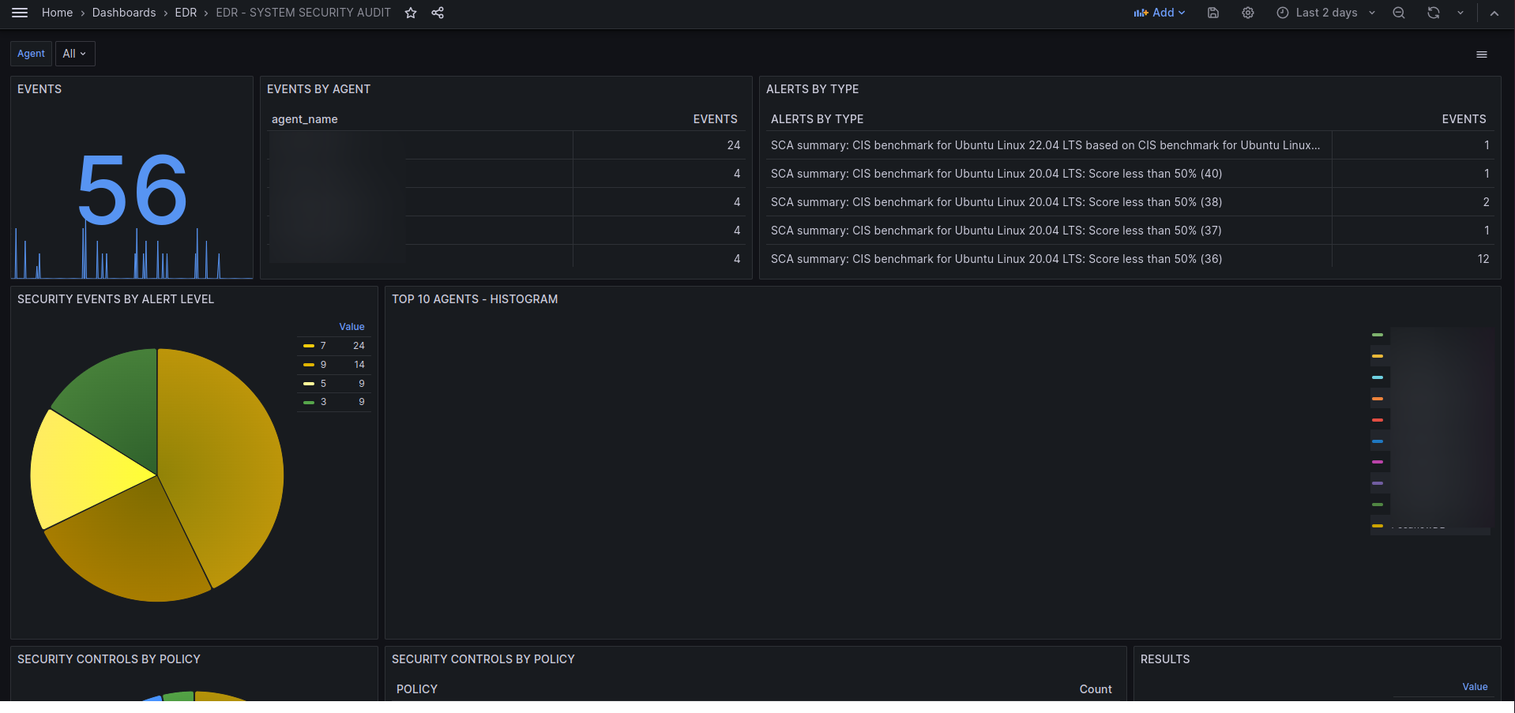The height and width of the screenshot is (713, 1515).
Task: Collapse top bar with chevron-up icon
Action: coord(1494,13)
